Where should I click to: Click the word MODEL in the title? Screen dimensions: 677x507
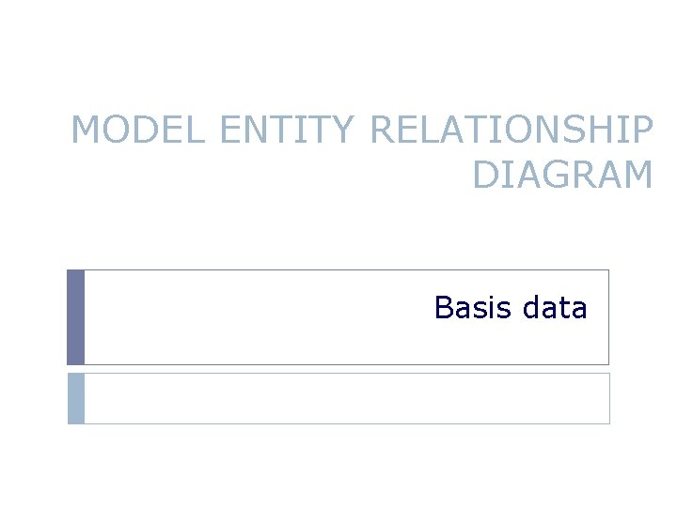point(138,130)
